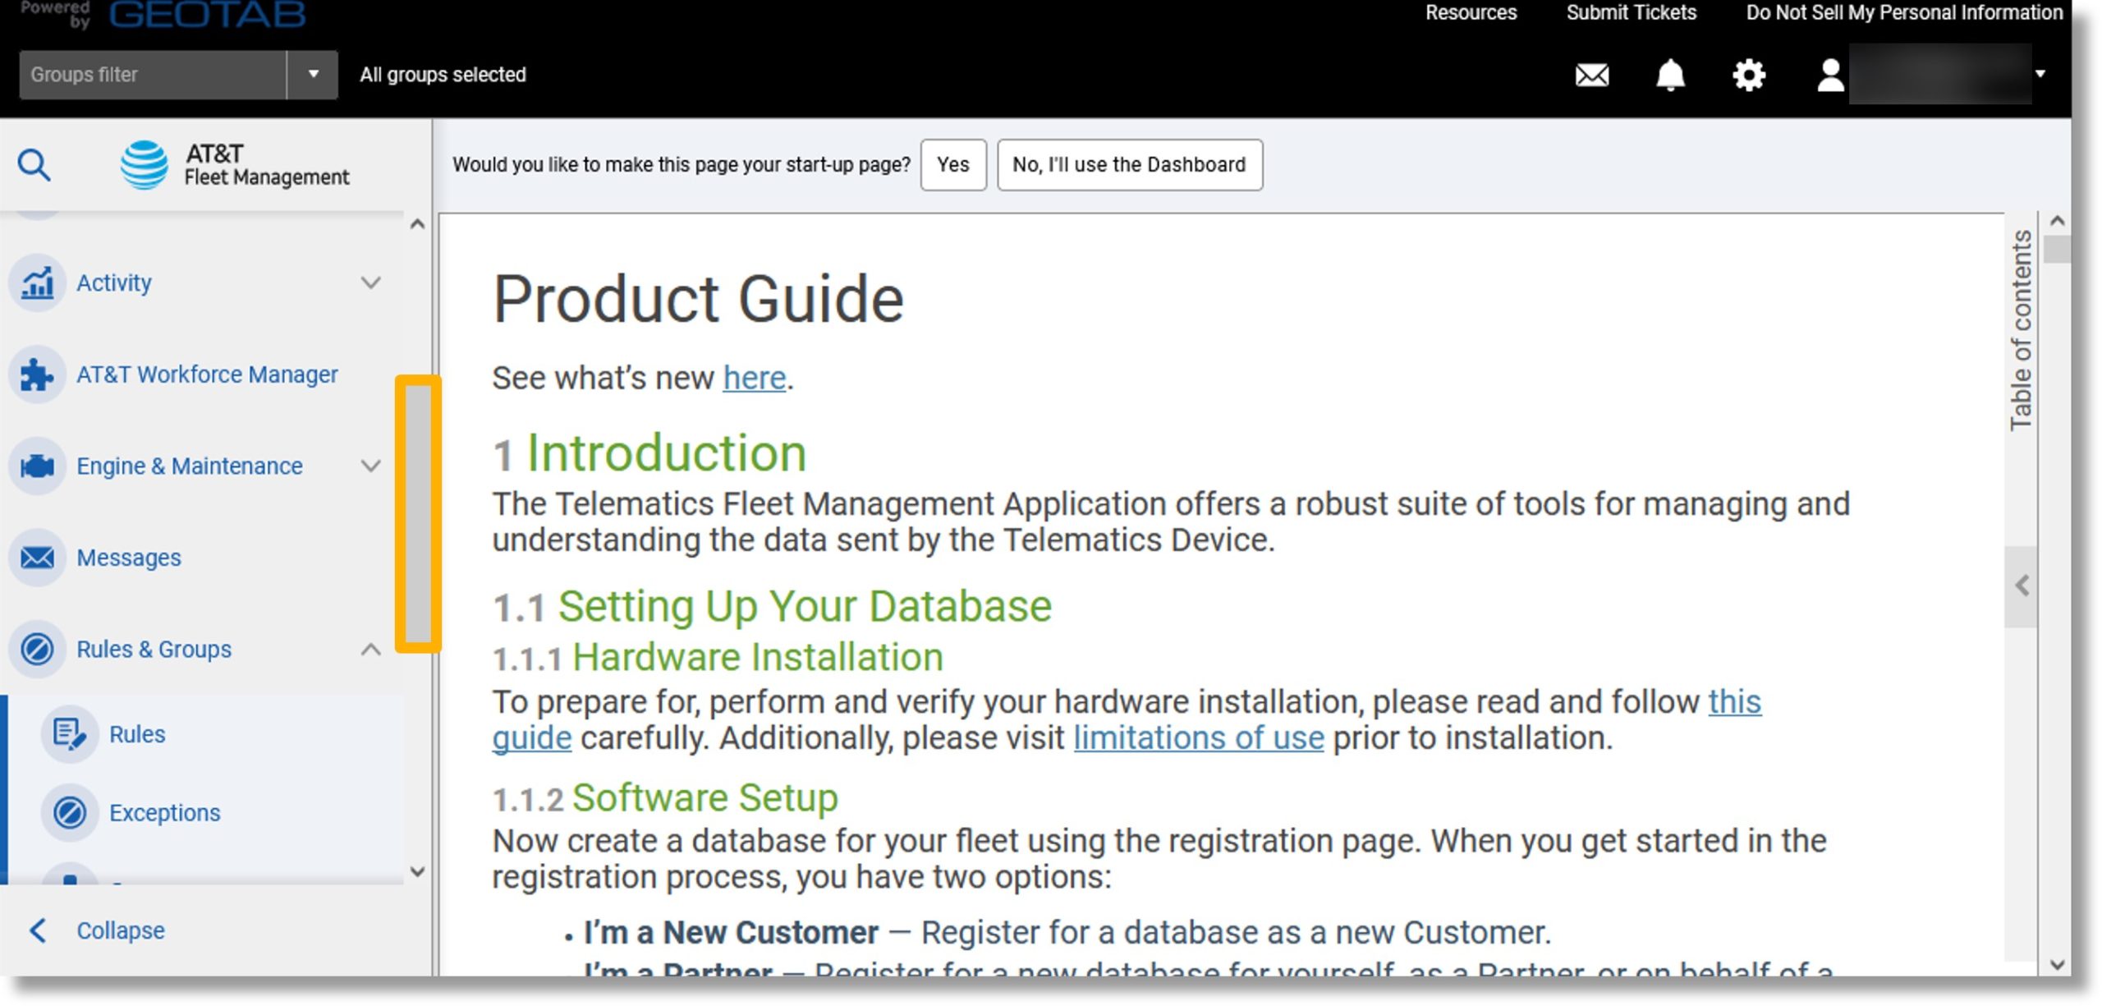Viewport: 2102px width, 1006px height.
Task: Click document pane scroll down arrow
Action: pyautogui.click(x=2058, y=966)
